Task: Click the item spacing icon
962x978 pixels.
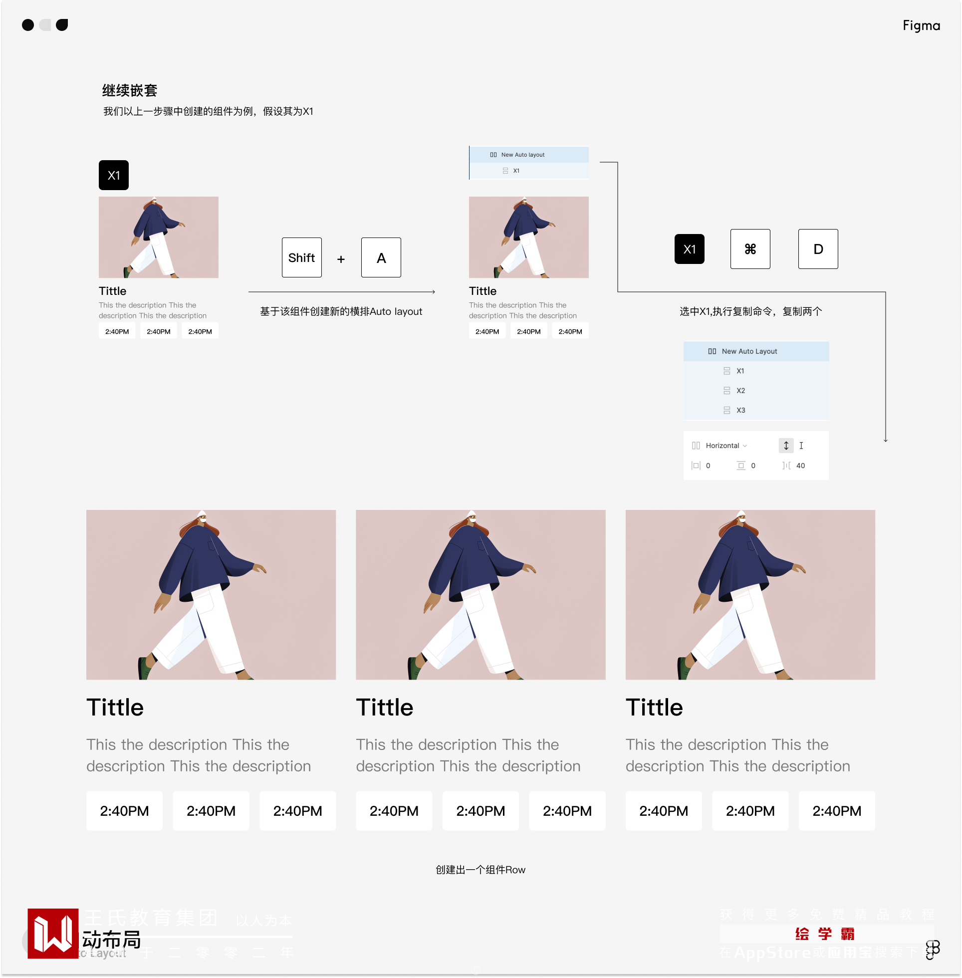Action: coord(786,466)
